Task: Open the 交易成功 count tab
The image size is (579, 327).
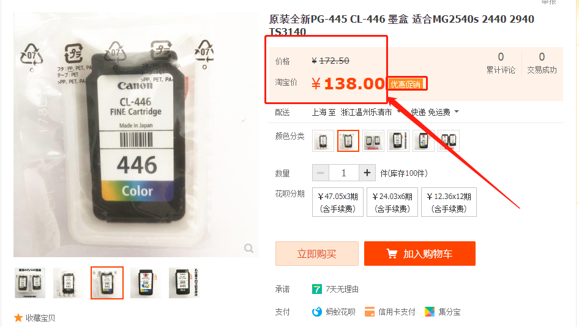Action: tap(542, 63)
